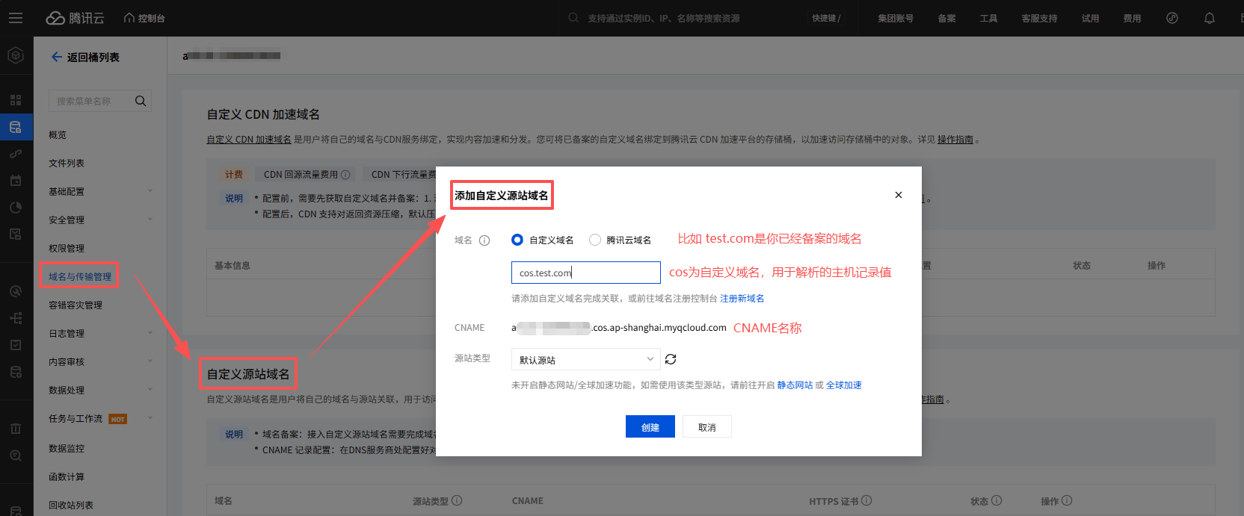Open the hamburger menu in top bar
The height and width of the screenshot is (516, 1244).
(x=16, y=18)
